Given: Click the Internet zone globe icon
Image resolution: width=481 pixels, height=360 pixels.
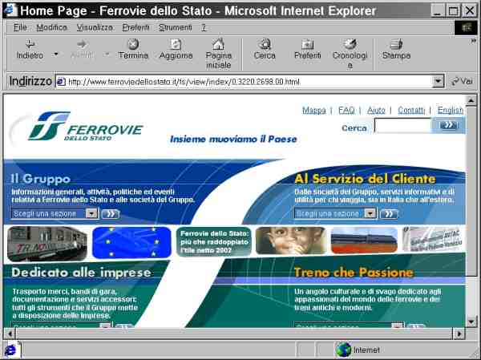Looking at the screenshot, I should click(343, 350).
